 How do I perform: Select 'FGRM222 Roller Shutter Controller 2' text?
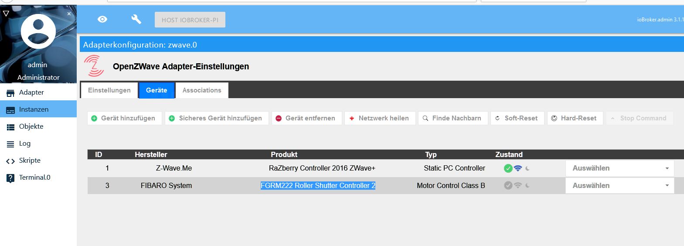tap(318, 185)
